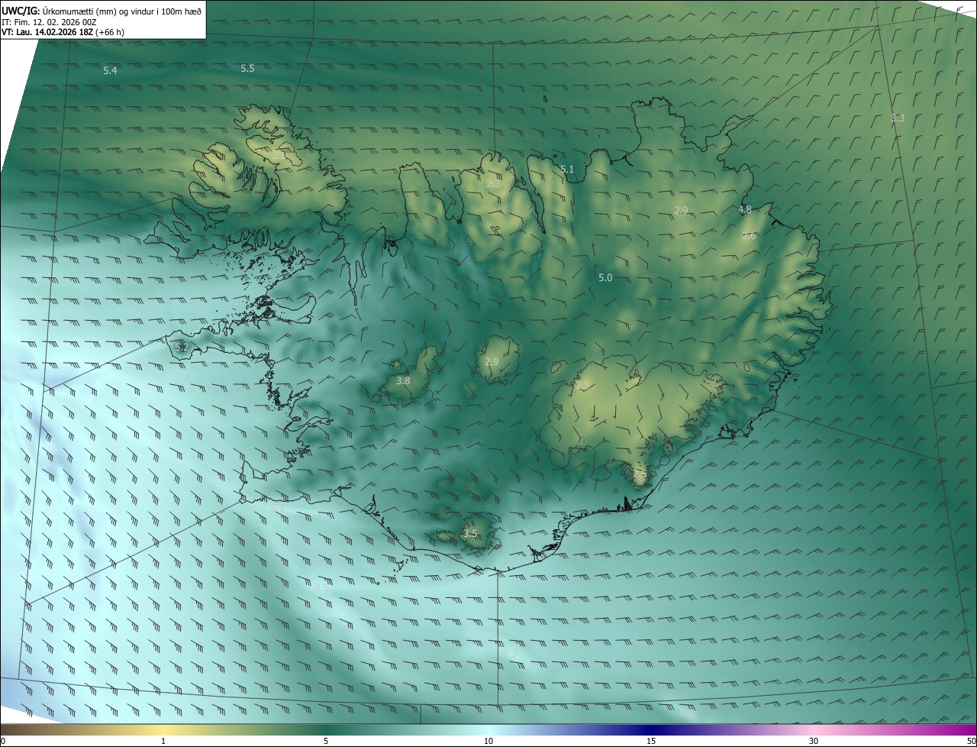977x747 pixels.
Task: Click the 5.5 value on the map
Action: point(247,68)
